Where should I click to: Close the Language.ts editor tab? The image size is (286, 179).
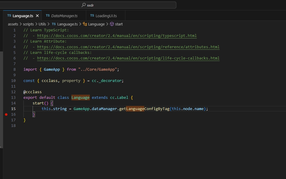point(37,16)
